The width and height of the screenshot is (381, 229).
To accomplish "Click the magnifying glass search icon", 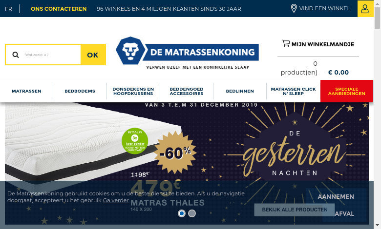I will coord(16,55).
